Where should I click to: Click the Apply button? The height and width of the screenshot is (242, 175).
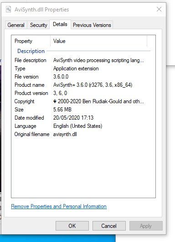point(146,226)
